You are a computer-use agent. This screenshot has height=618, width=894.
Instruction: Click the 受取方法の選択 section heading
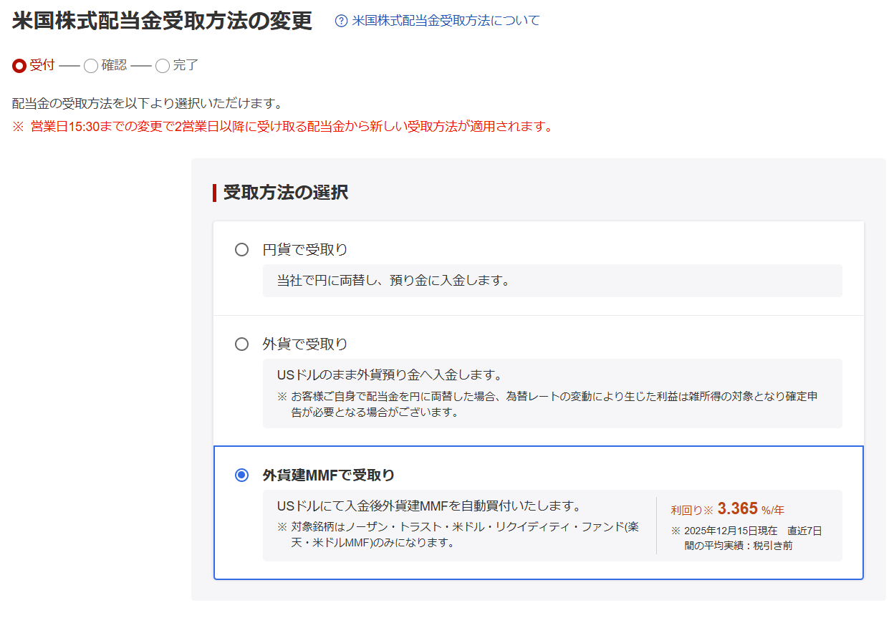click(285, 193)
